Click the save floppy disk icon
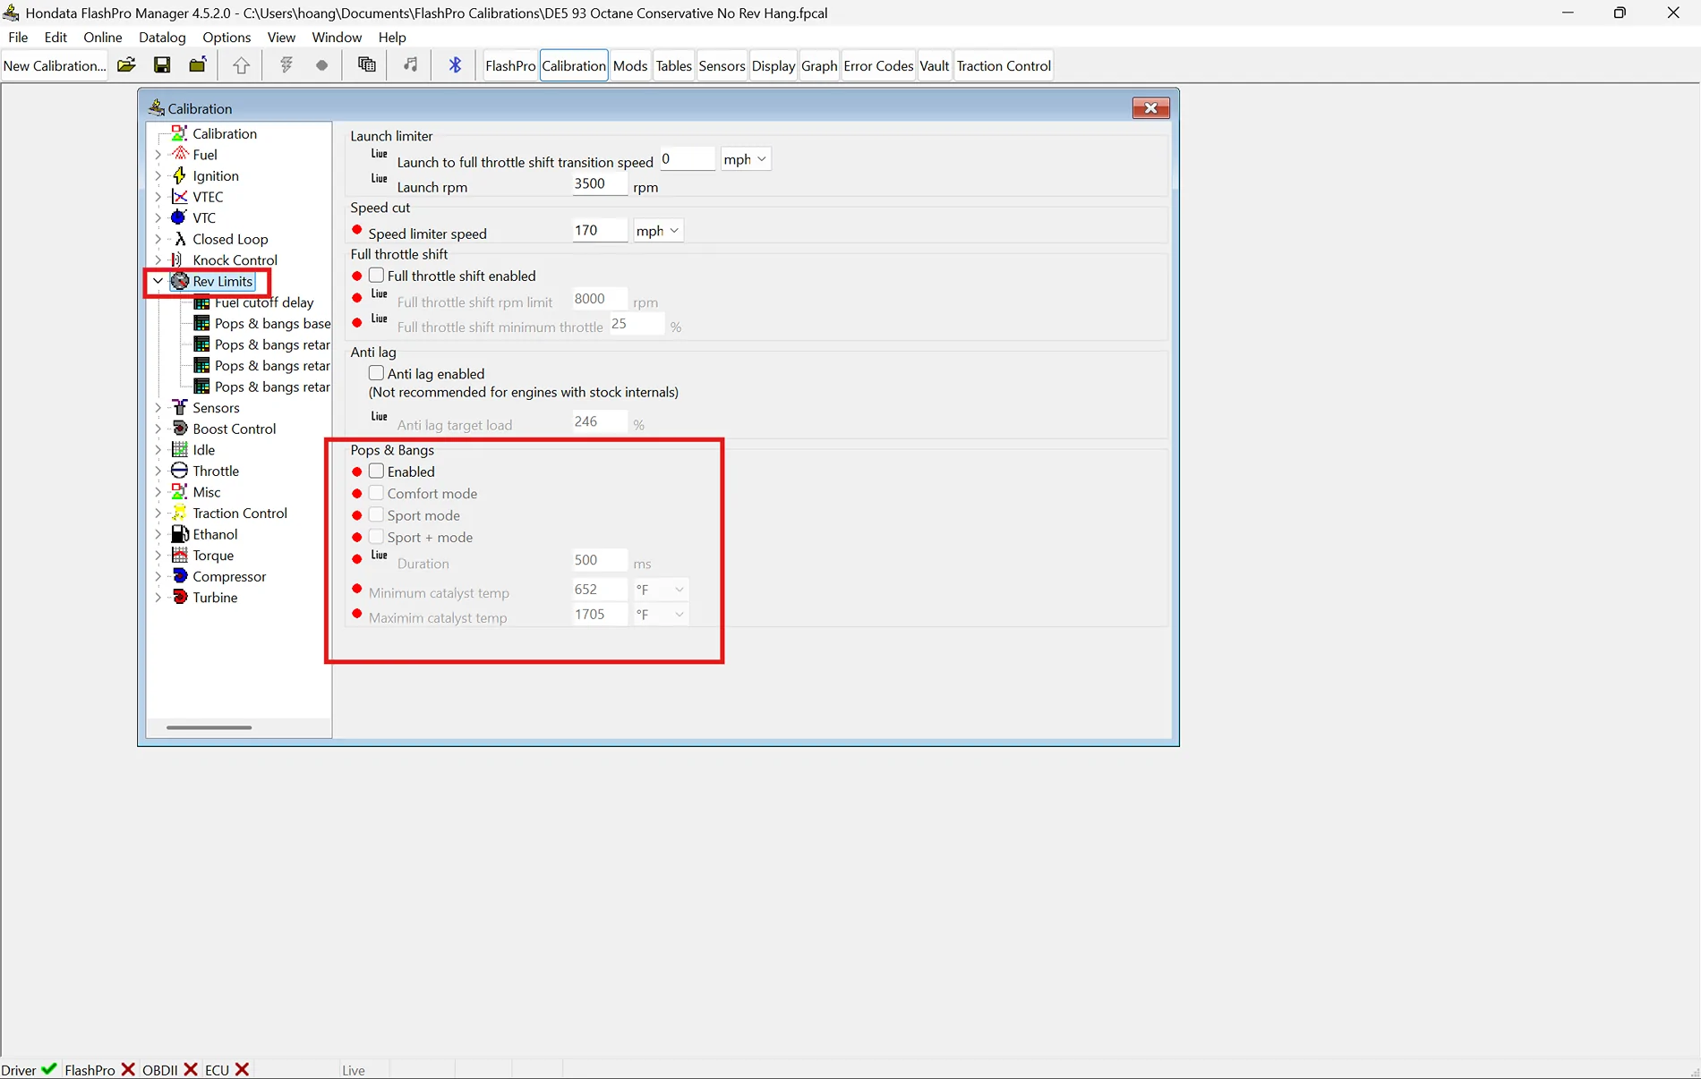 coord(162,65)
